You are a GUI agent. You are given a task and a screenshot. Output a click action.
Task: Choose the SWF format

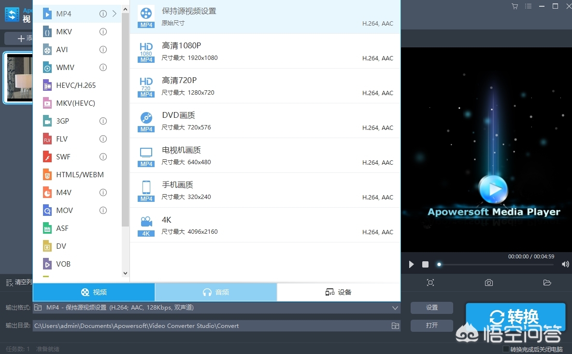point(77,157)
